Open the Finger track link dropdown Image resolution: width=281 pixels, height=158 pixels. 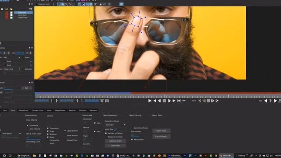point(12,69)
